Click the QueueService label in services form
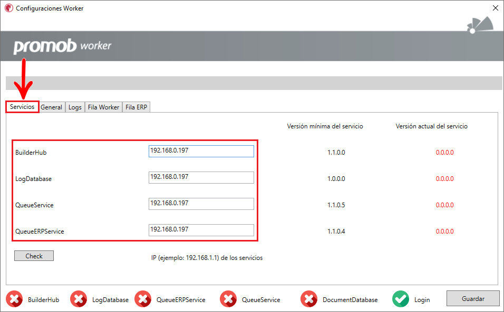504x312 pixels. click(x=34, y=205)
